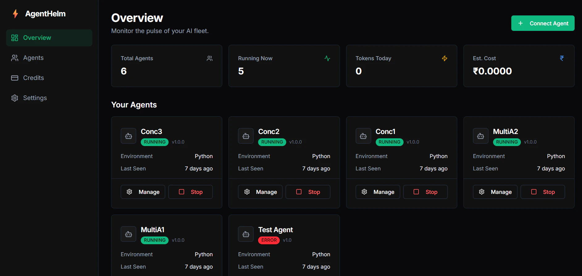The image size is (582, 276).
Task: Click the Connect Agent button
Action: (x=543, y=23)
